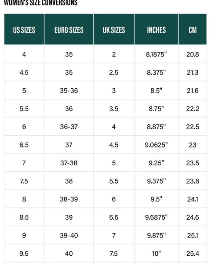The image size is (213, 264).
Task: Select the US size 4 cell
Action: [x=24, y=54]
